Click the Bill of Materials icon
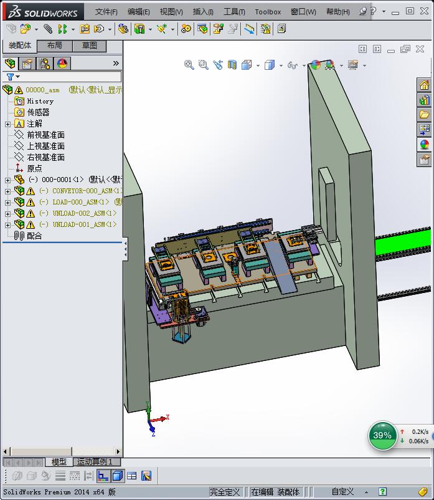This screenshot has height=500, width=434. 202,29
